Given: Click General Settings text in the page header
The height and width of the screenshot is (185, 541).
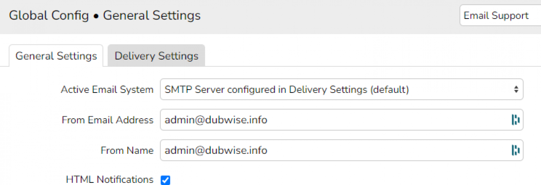Looking at the screenshot, I should tap(152, 16).
